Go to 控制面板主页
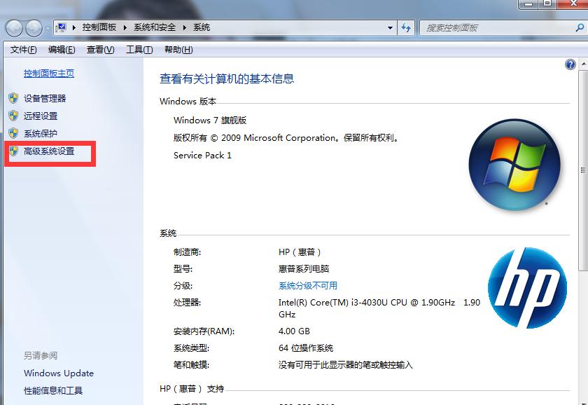Screen dimensions: 588x405 [48, 73]
